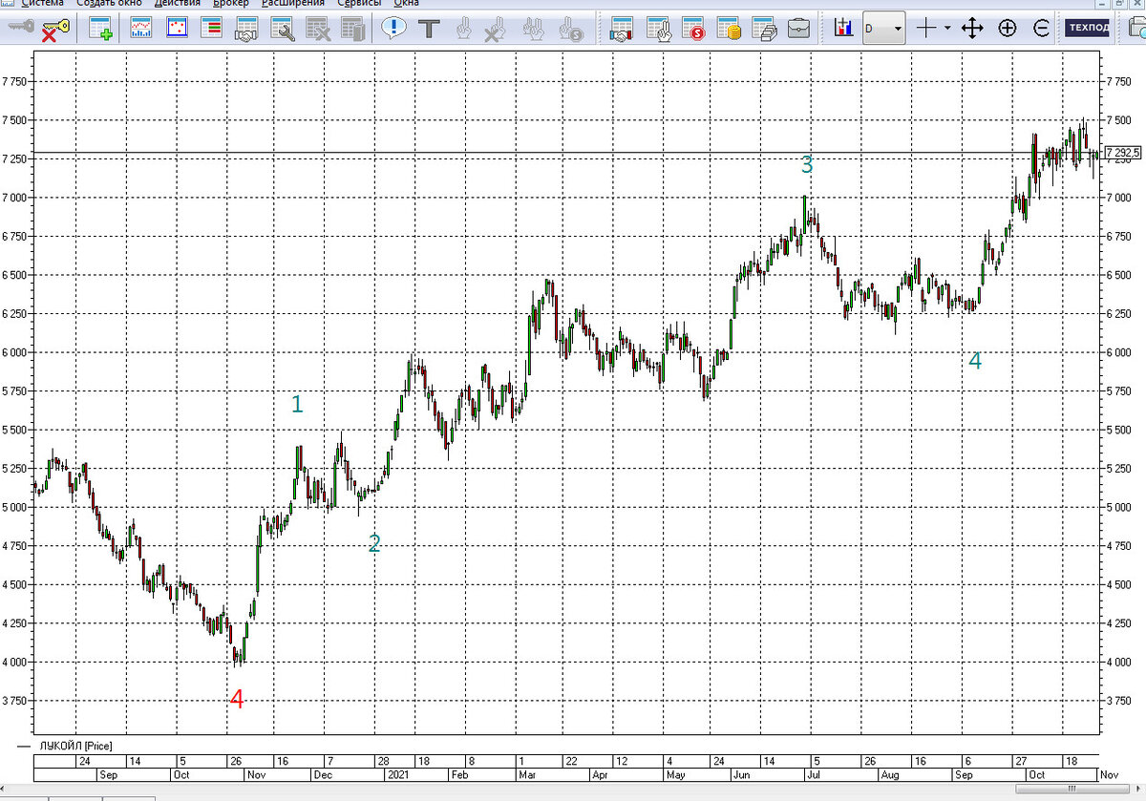Click the 4 000 label on left price axis
This screenshot has height=801, width=1146.
coord(16,662)
